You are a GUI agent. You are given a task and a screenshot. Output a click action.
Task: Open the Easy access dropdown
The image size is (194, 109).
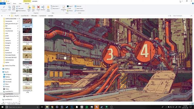click(x=55, y=8)
